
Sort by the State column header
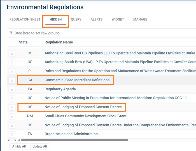[23, 42]
